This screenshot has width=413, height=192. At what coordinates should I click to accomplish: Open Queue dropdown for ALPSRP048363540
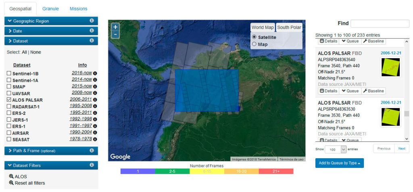(x=350, y=91)
